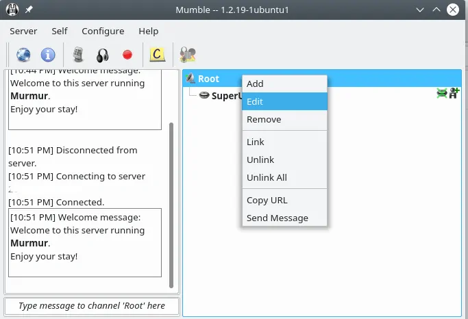Deafen yourself with the headphones icon

click(x=102, y=55)
